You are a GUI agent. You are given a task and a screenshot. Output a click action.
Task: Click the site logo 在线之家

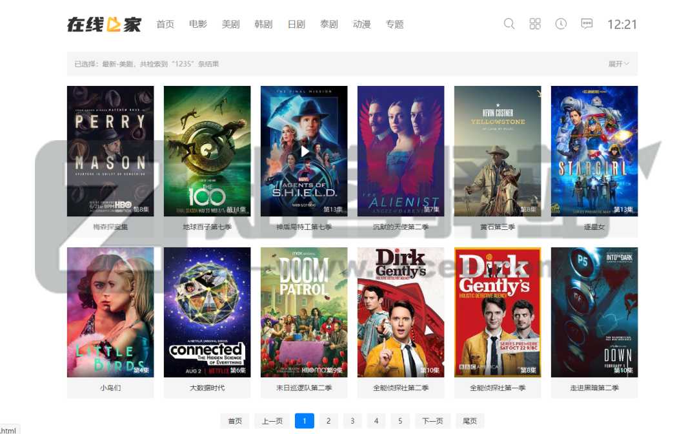(x=104, y=24)
